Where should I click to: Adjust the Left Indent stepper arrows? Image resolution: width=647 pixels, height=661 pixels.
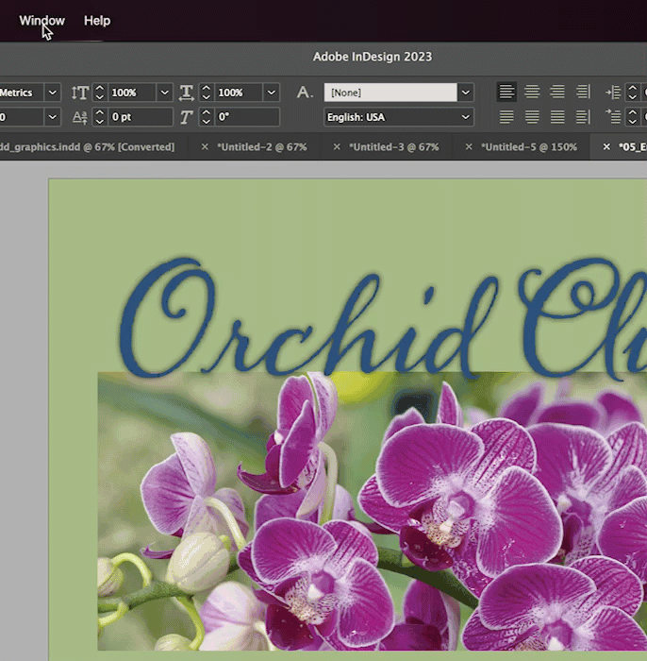[632, 93]
